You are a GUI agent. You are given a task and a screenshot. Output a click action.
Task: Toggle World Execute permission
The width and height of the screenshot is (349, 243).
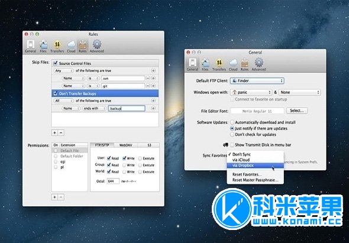click(x=140, y=172)
